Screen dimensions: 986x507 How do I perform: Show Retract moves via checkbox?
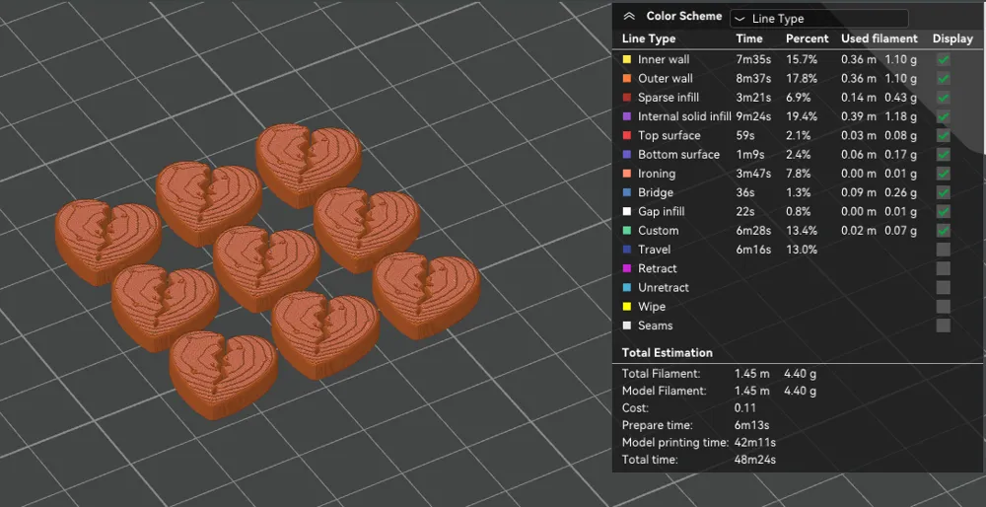pyautogui.click(x=943, y=268)
